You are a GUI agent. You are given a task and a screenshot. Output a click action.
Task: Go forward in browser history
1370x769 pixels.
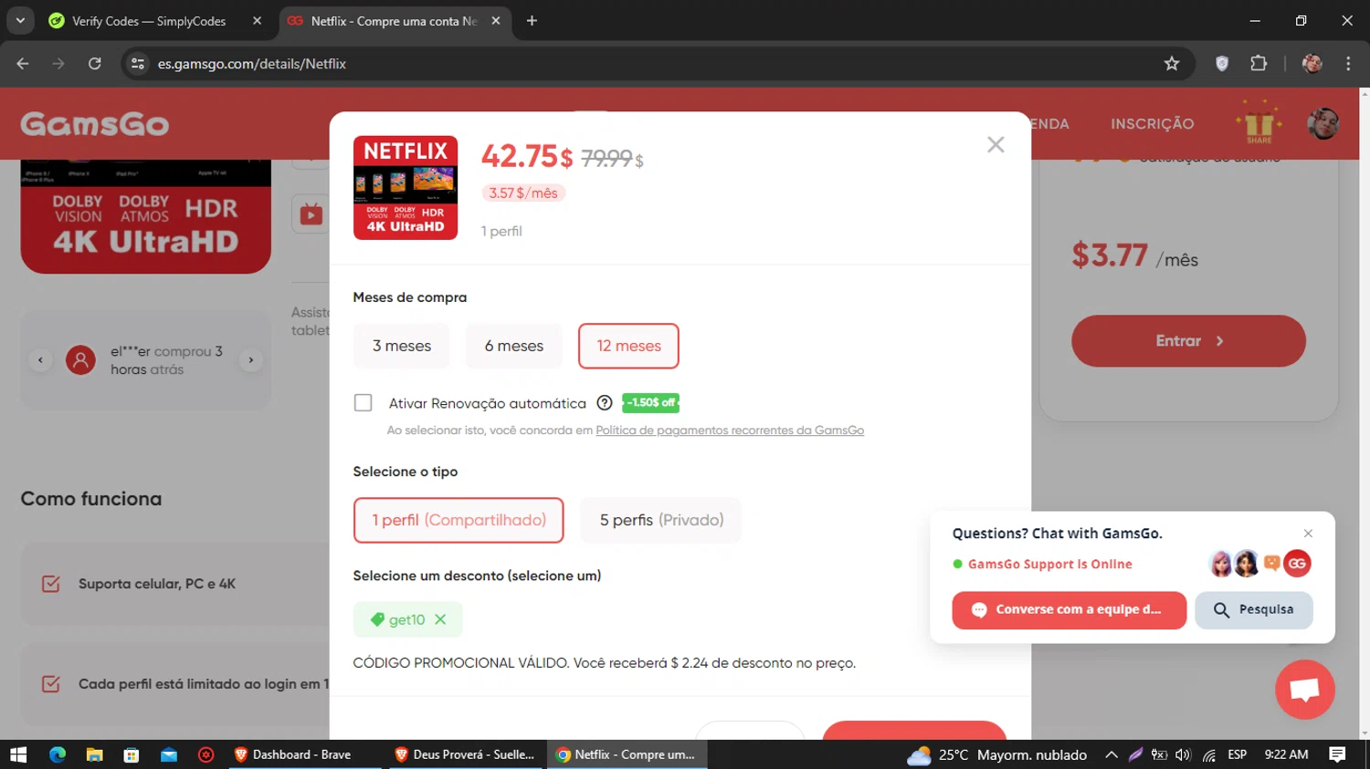pos(58,64)
